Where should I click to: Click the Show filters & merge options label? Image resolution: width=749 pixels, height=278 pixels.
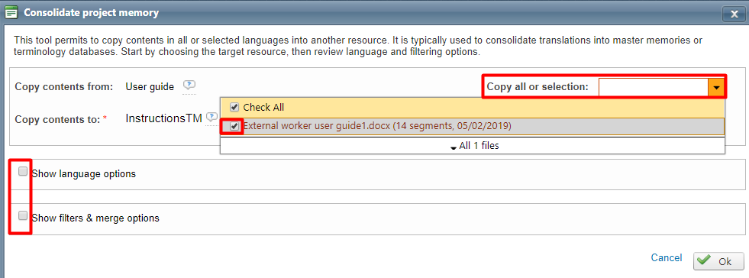pyautogui.click(x=95, y=218)
